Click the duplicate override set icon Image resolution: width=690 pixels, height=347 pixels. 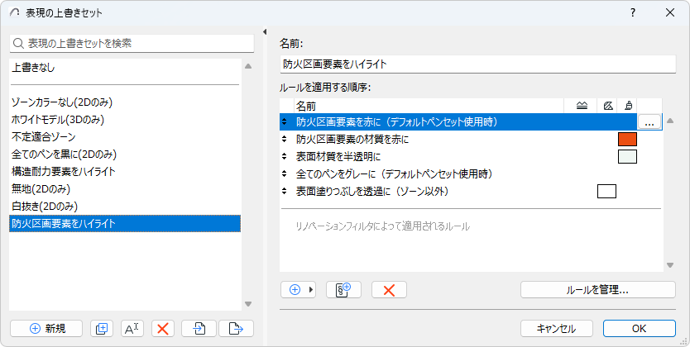point(102,328)
